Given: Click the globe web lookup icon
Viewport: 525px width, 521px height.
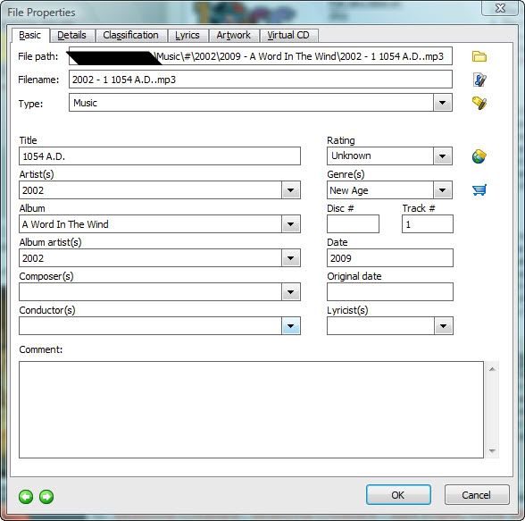Looking at the screenshot, I should click(479, 156).
